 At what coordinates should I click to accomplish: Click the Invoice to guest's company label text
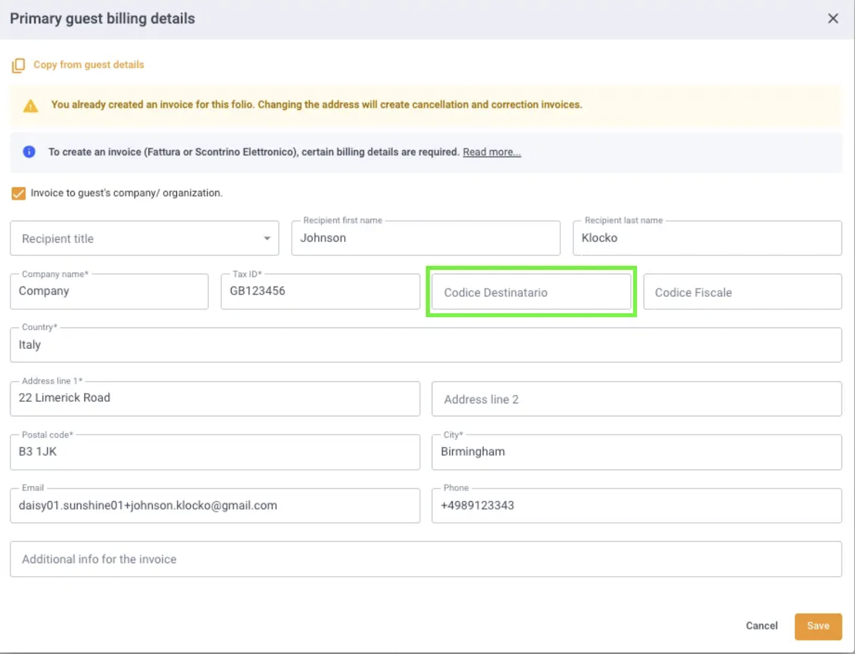[x=126, y=193]
